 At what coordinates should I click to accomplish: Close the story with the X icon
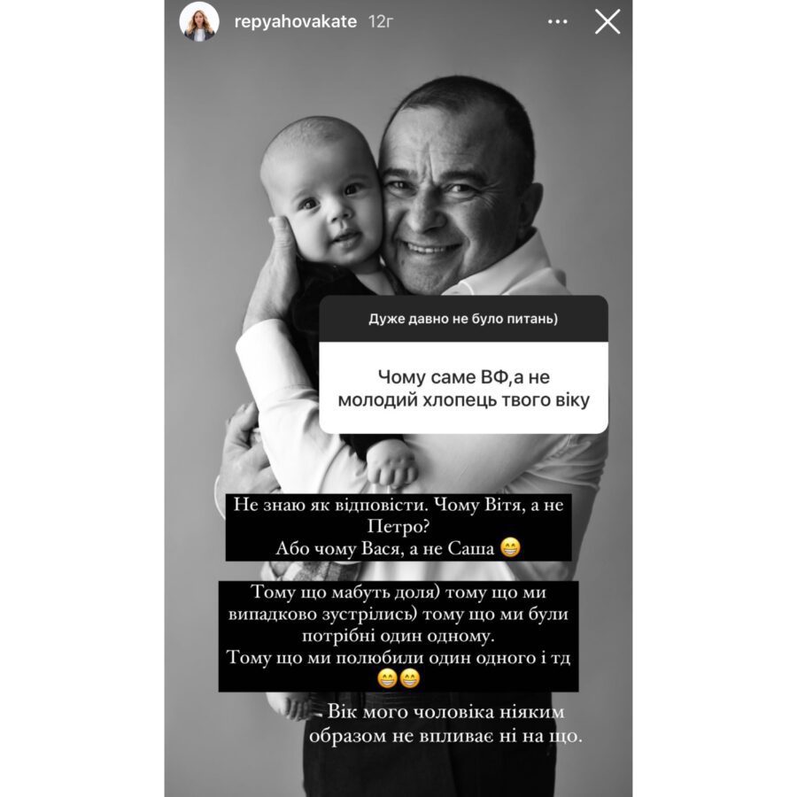click(x=607, y=22)
